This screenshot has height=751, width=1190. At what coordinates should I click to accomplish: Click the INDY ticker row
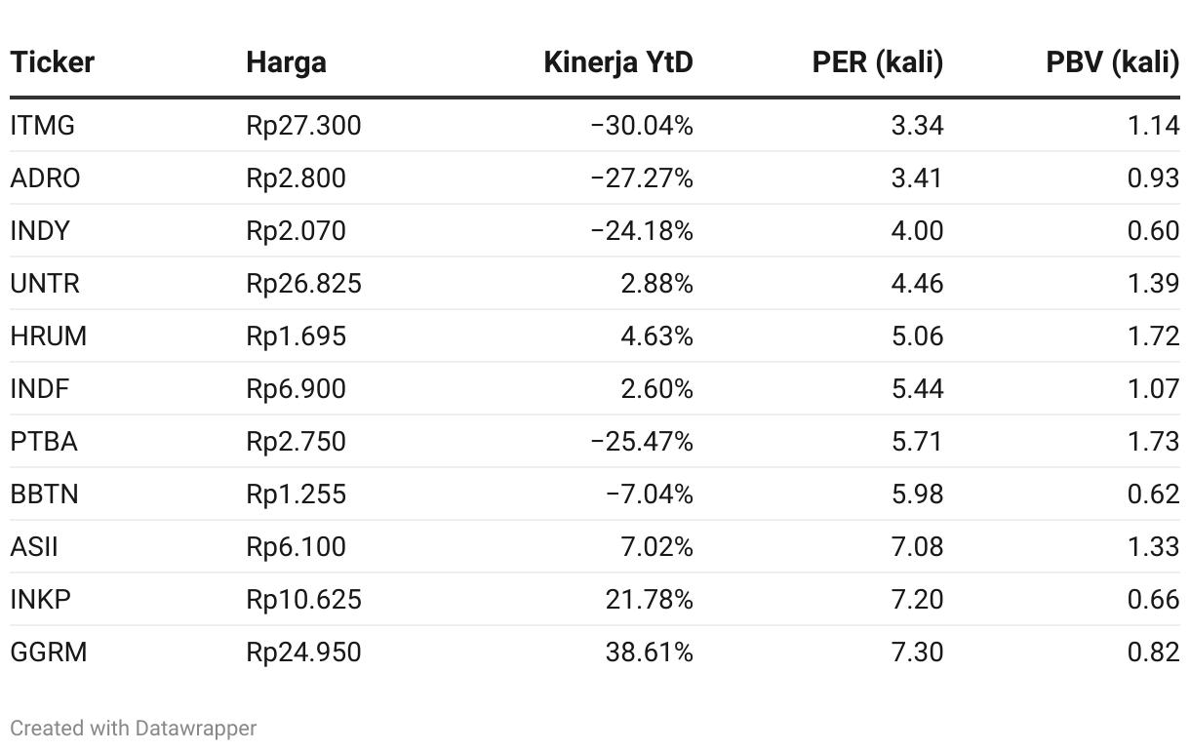coord(41,231)
